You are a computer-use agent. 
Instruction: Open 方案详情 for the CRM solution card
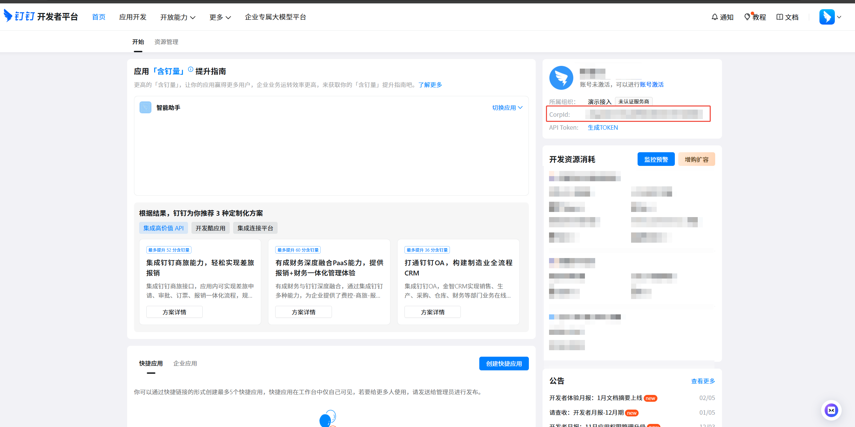pos(432,312)
